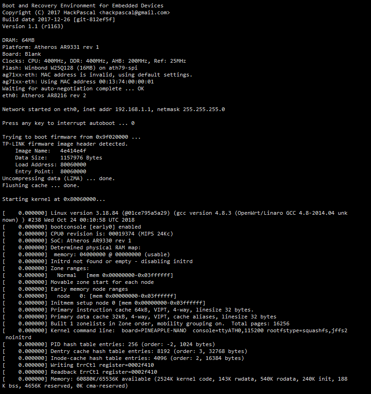Click the hackpascal@gmail.com email address

point(135,12)
